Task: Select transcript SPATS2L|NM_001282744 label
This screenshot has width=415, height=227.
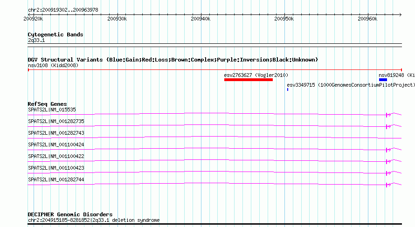Action: [56, 179]
